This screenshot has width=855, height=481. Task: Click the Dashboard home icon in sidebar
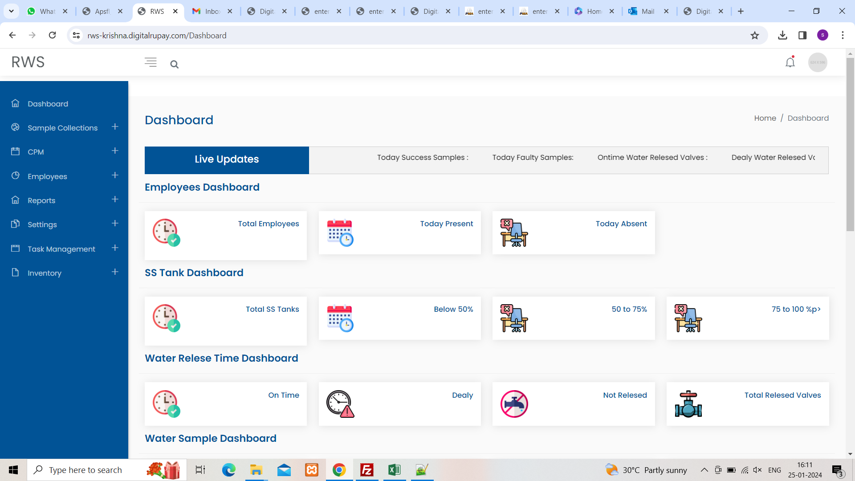[x=16, y=103]
